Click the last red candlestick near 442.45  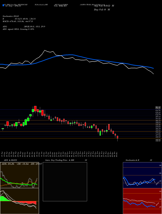tap(117, 137)
